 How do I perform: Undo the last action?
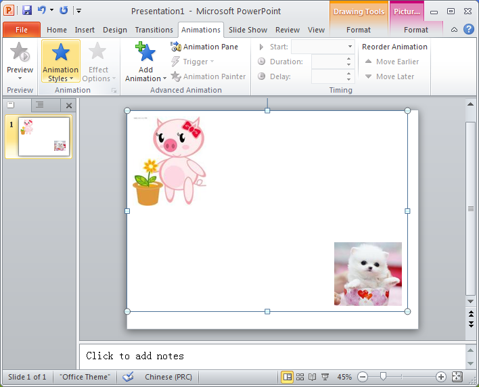click(x=41, y=10)
